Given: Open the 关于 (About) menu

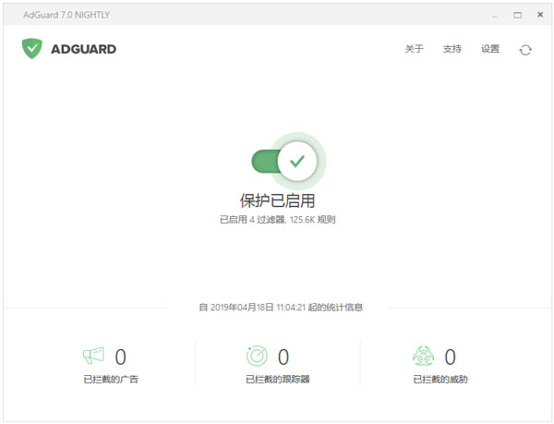Looking at the screenshot, I should point(414,49).
